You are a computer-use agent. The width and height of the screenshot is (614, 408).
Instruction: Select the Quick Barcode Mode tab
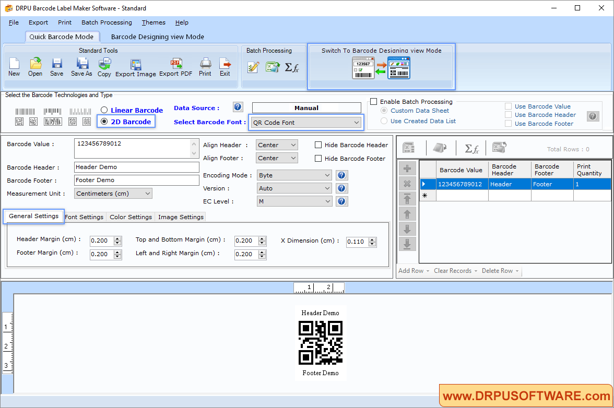click(x=62, y=37)
